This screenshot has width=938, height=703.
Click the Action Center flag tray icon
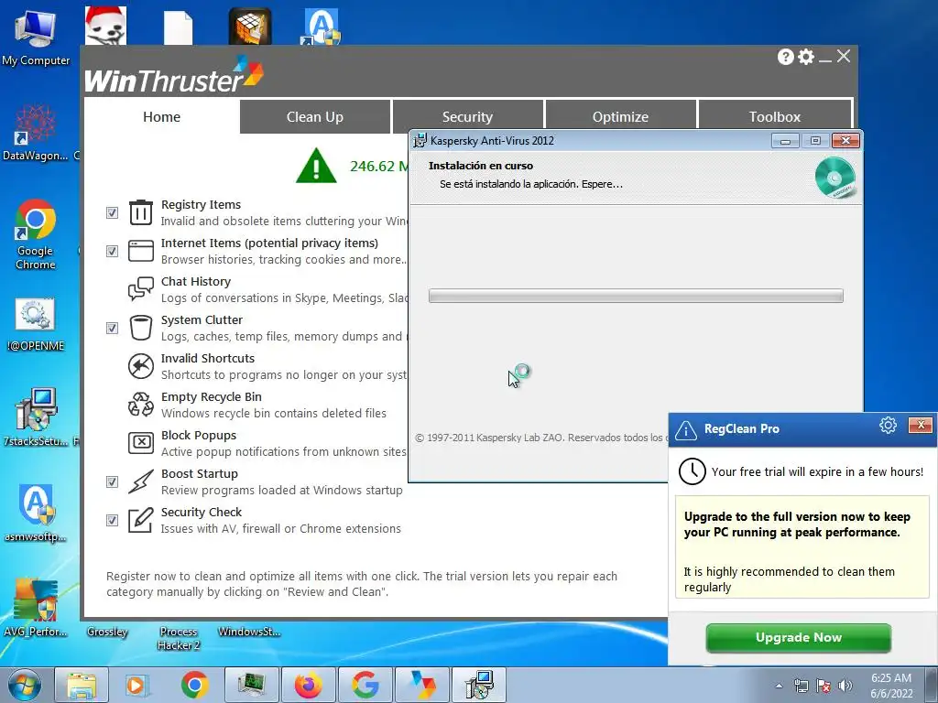823,686
